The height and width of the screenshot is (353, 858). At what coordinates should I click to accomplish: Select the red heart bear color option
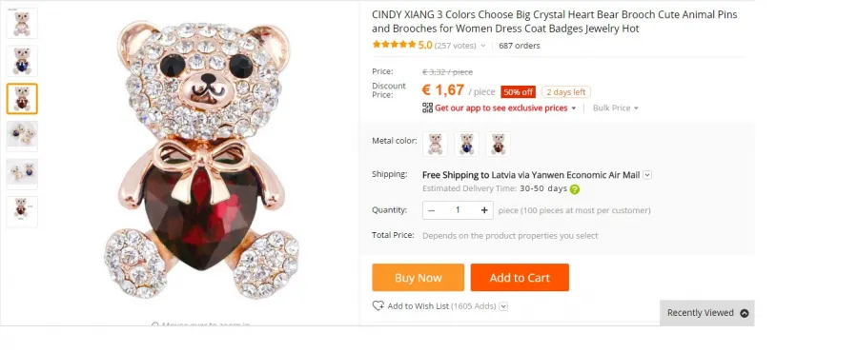(x=499, y=145)
